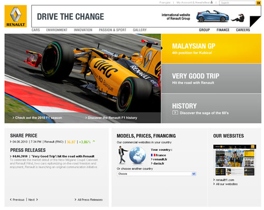Click the French flag icon
Viewport: 264px width, 210px height.
click(x=153, y=155)
